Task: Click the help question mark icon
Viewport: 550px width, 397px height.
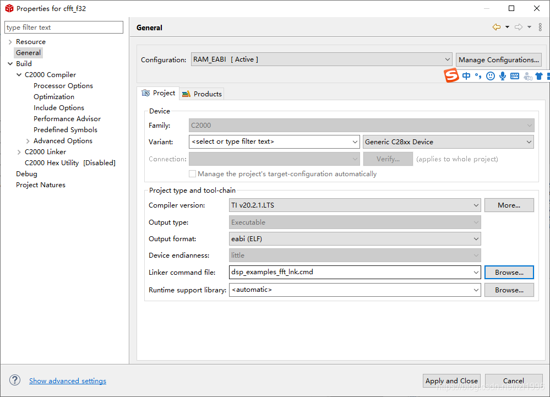Action: click(15, 380)
